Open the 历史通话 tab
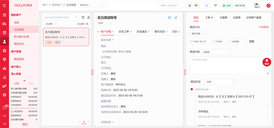Screen dimensions: 274x128 pos(143,31)
